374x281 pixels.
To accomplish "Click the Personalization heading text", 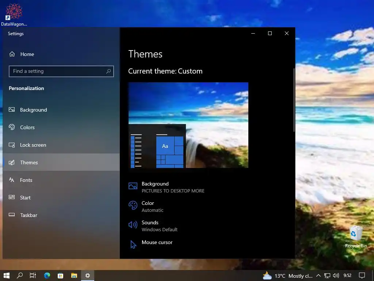I will click(x=26, y=88).
